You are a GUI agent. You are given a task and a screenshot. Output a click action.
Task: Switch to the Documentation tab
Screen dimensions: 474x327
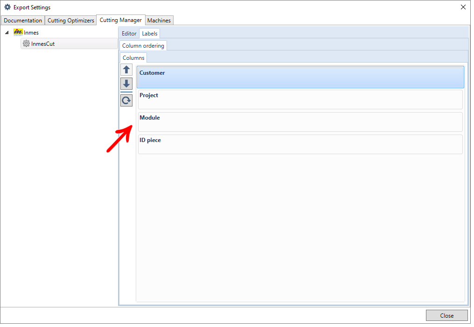coord(23,20)
